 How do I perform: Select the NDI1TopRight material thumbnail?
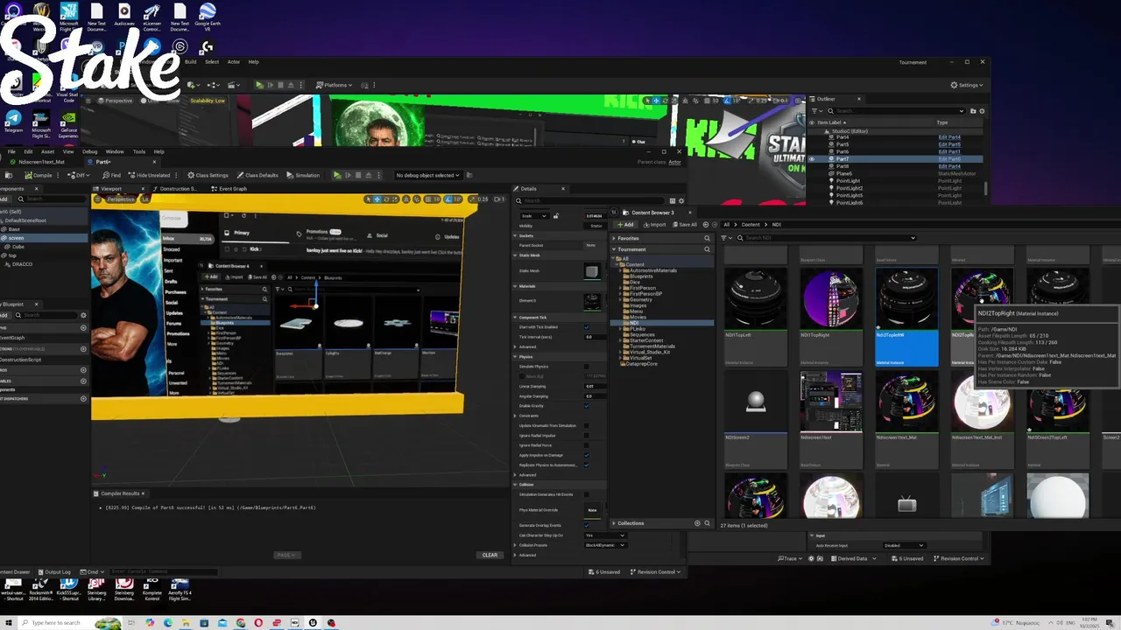pyautogui.click(x=831, y=299)
